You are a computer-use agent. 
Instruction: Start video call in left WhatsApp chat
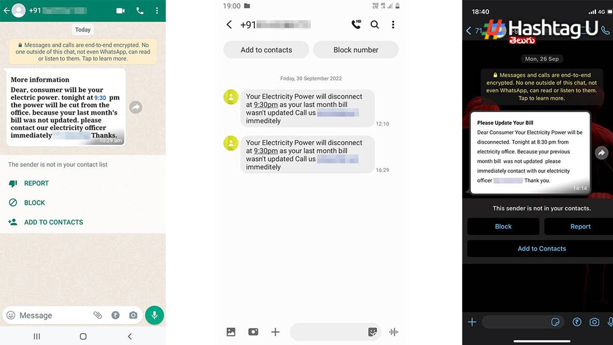click(120, 11)
